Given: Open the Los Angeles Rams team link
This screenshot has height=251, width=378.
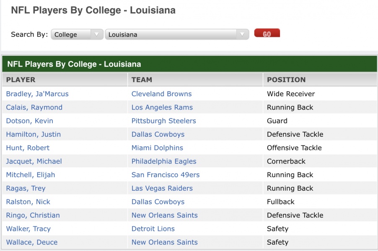Looking at the screenshot, I should [x=162, y=107].
